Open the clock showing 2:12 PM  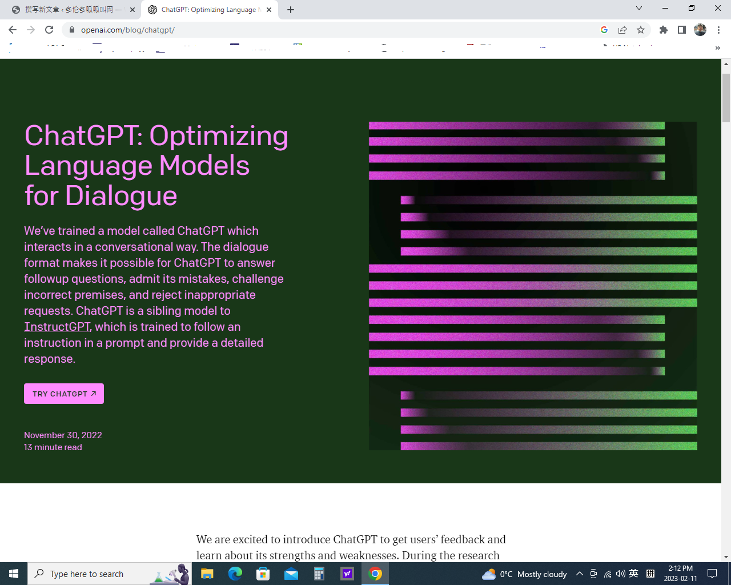(x=681, y=574)
